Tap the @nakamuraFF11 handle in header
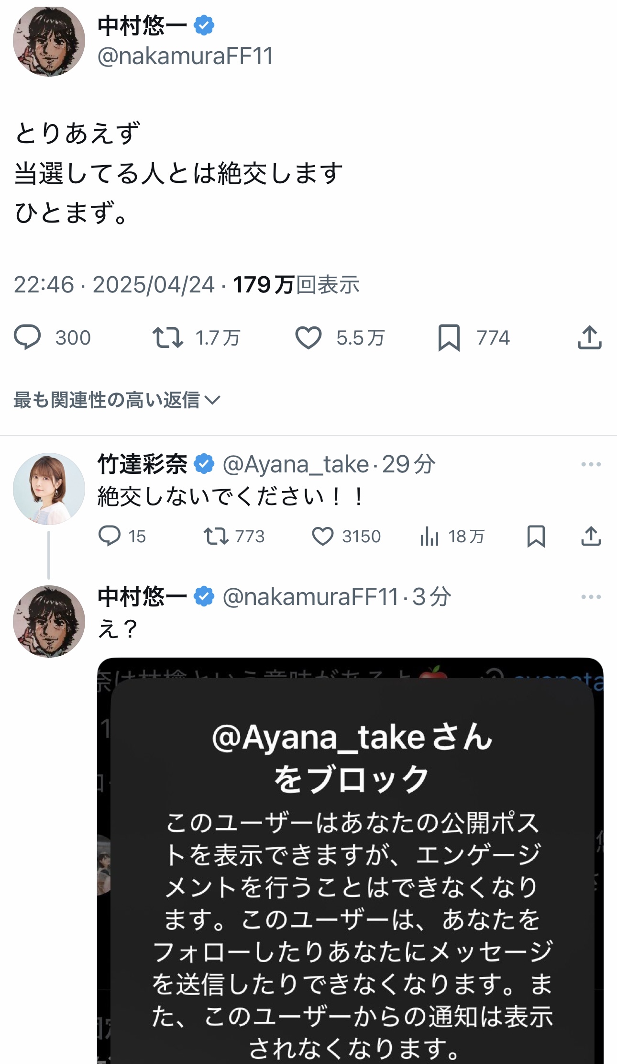The height and width of the screenshot is (1064, 617). [x=185, y=56]
